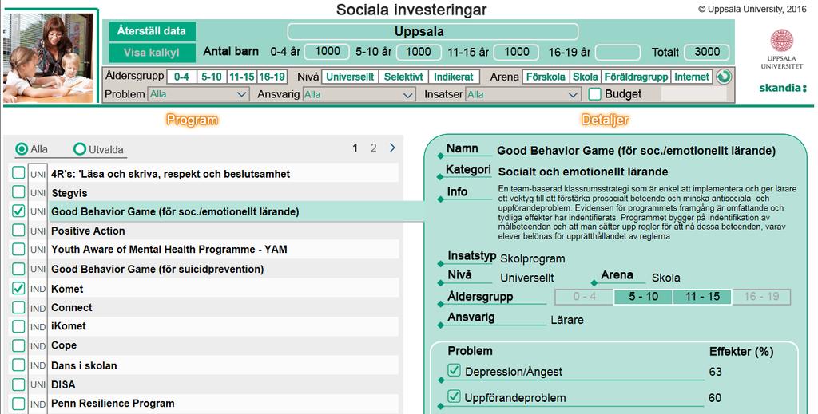This screenshot has width=818, height=414.
Task: Check Good Behavior Game (för suicidprevention) checkbox
Action: pos(18,269)
